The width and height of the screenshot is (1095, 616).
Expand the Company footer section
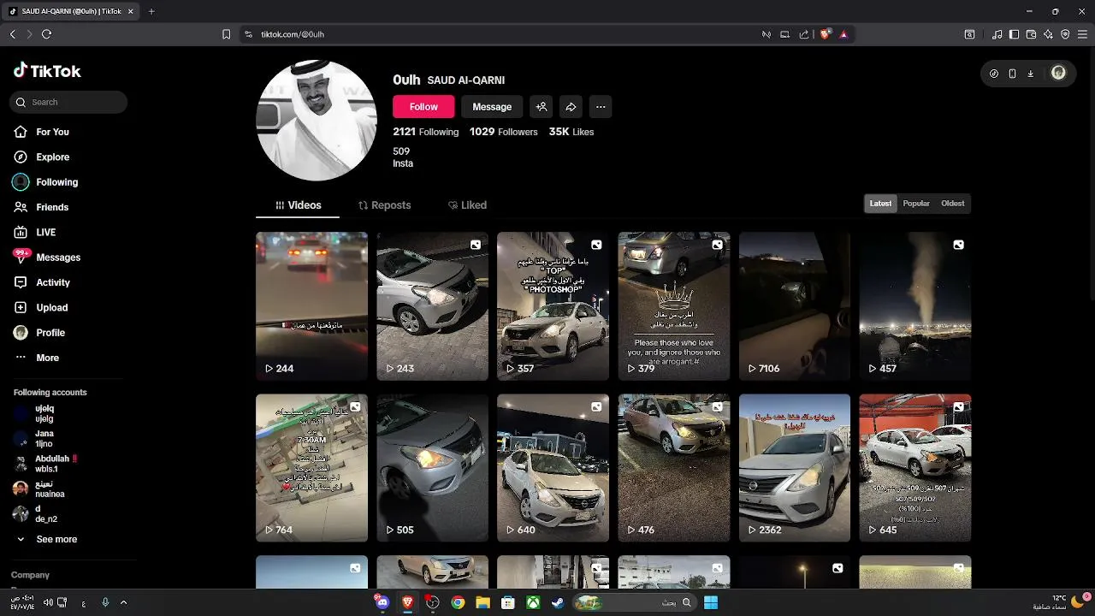point(31,575)
